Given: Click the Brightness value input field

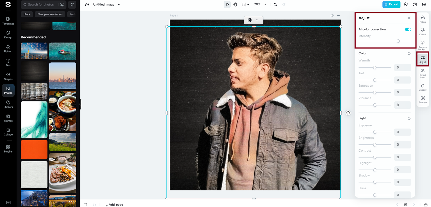Looking at the screenshot, I should tap(403, 144).
